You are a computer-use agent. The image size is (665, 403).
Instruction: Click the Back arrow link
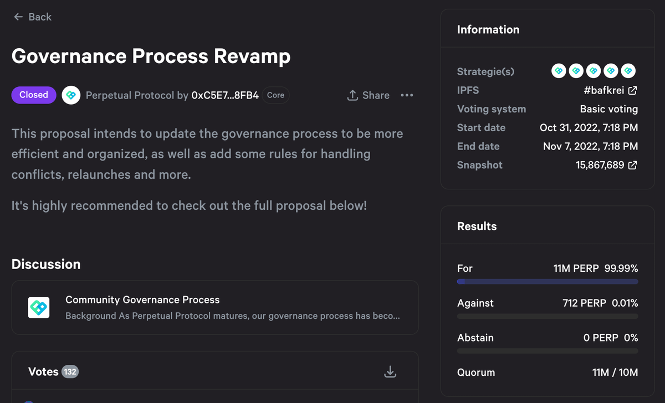(x=32, y=17)
